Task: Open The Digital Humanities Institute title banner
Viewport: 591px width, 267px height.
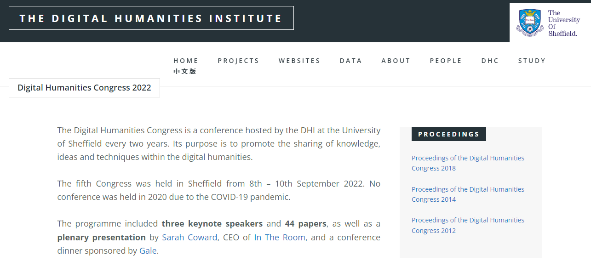Action: tap(151, 18)
